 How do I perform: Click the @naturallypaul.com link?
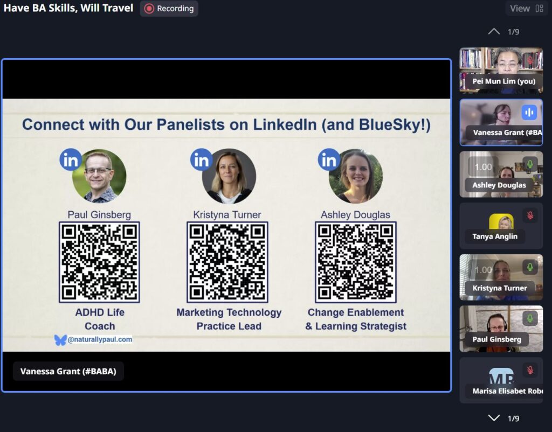(x=100, y=340)
